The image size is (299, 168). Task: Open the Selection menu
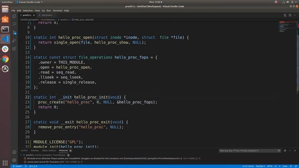(x=28, y=11)
